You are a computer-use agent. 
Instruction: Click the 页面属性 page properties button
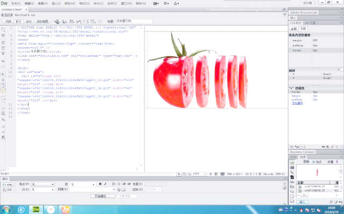[x=103, y=196]
